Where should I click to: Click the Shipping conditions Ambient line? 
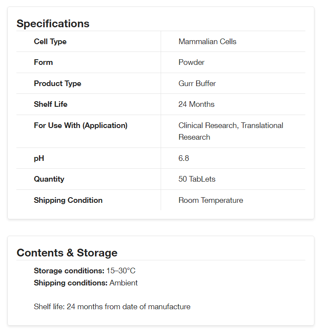pos(86,283)
